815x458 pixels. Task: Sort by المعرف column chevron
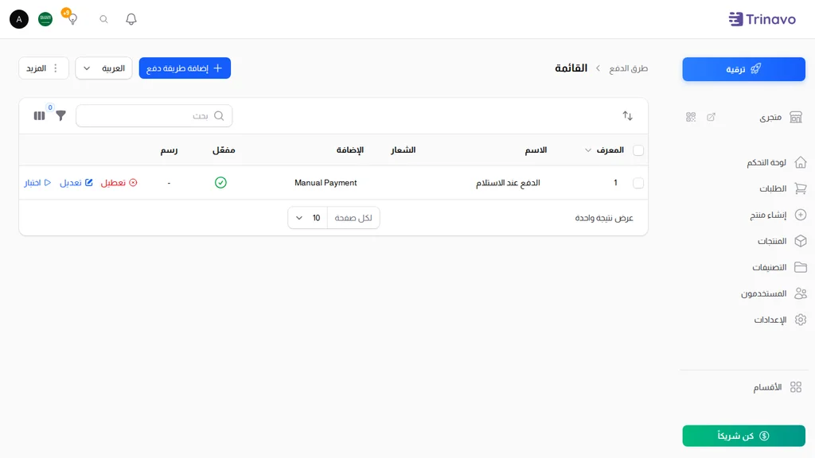point(588,150)
